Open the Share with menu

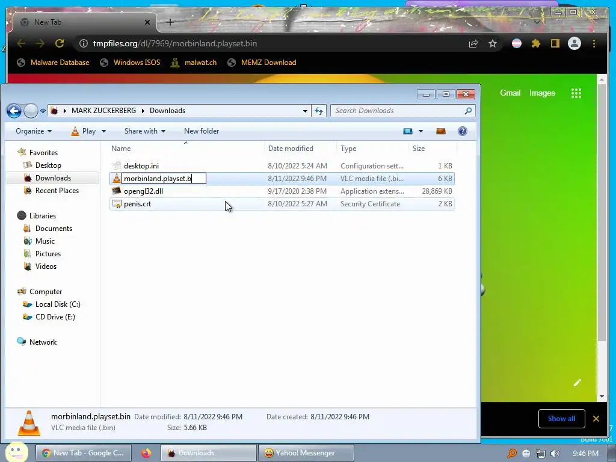144,131
